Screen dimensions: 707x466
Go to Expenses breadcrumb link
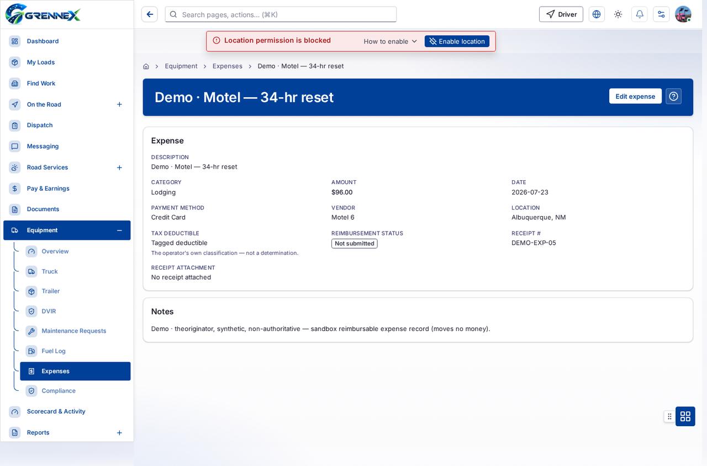(228, 66)
